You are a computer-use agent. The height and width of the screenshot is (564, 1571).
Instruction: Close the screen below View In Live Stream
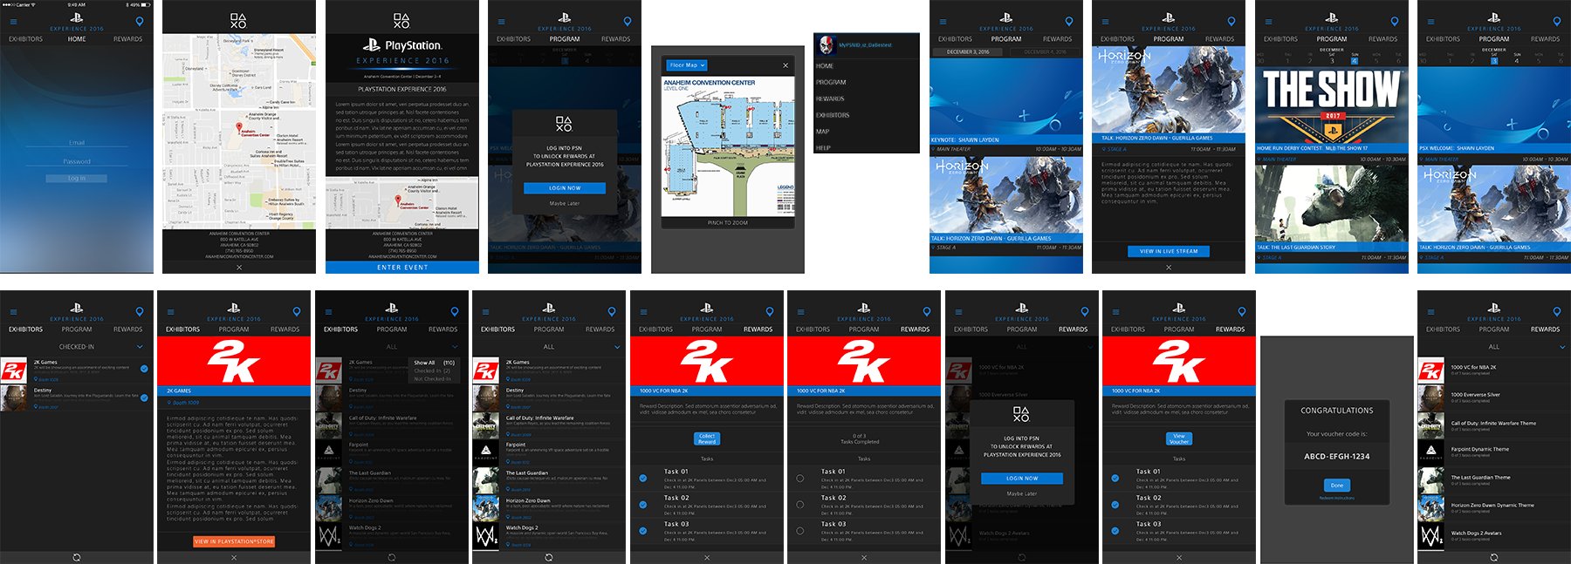click(1169, 268)
